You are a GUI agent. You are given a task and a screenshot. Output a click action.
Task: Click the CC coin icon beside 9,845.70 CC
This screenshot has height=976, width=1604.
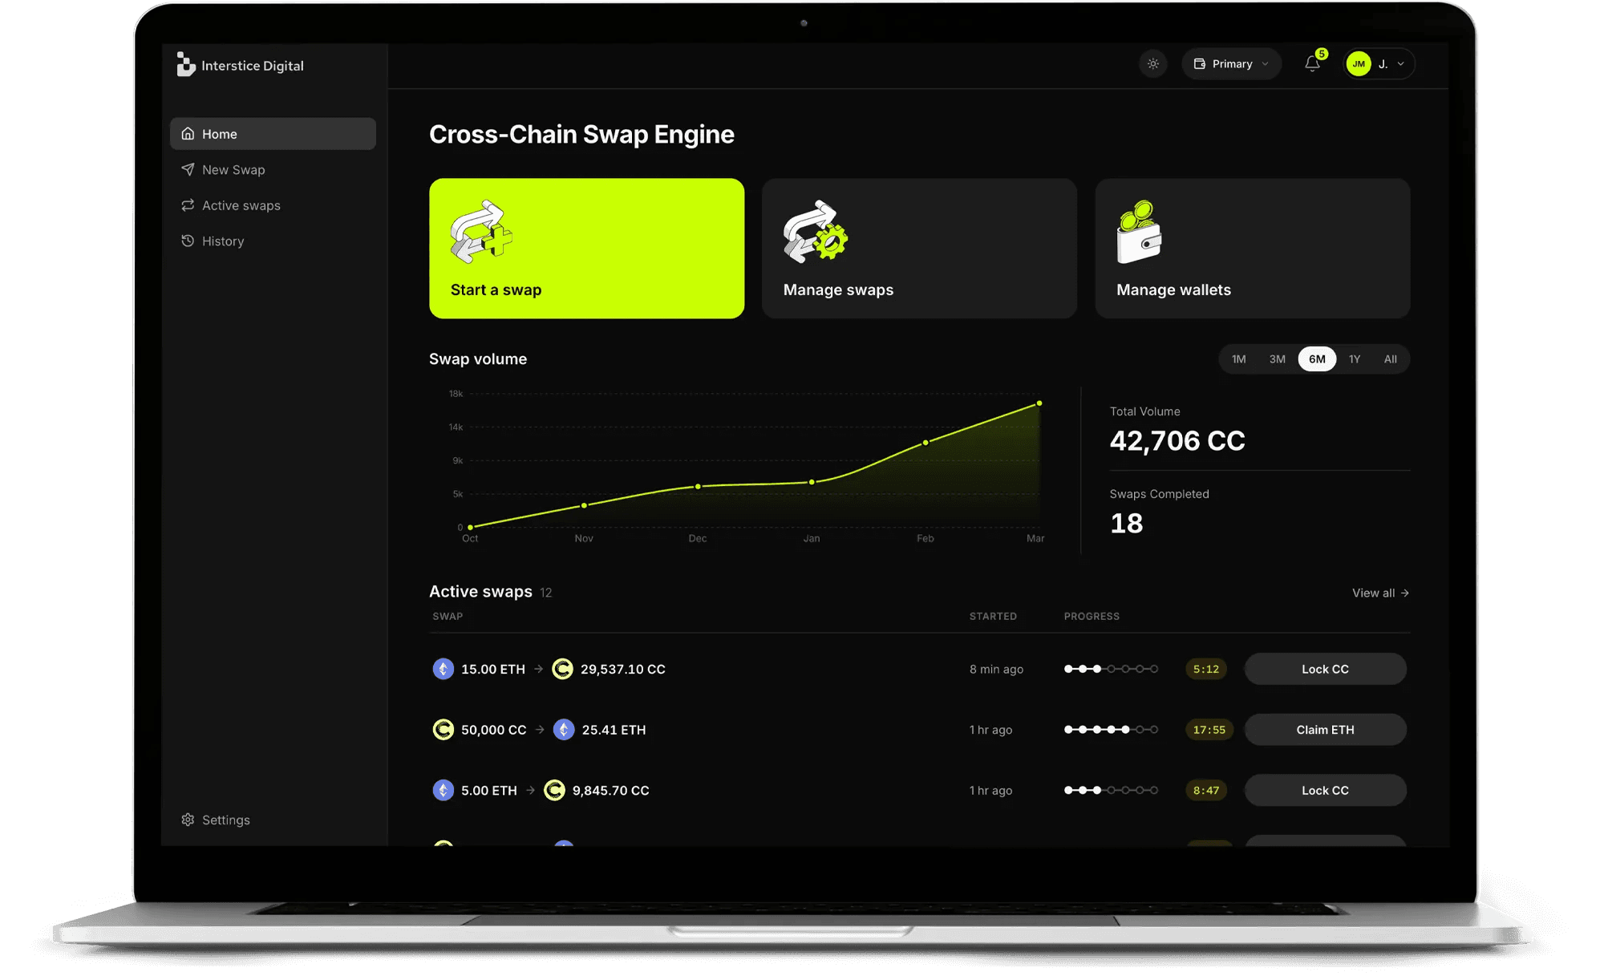click(555, 790)
